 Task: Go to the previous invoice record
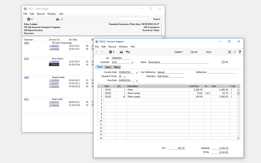[x=97, y=52]
